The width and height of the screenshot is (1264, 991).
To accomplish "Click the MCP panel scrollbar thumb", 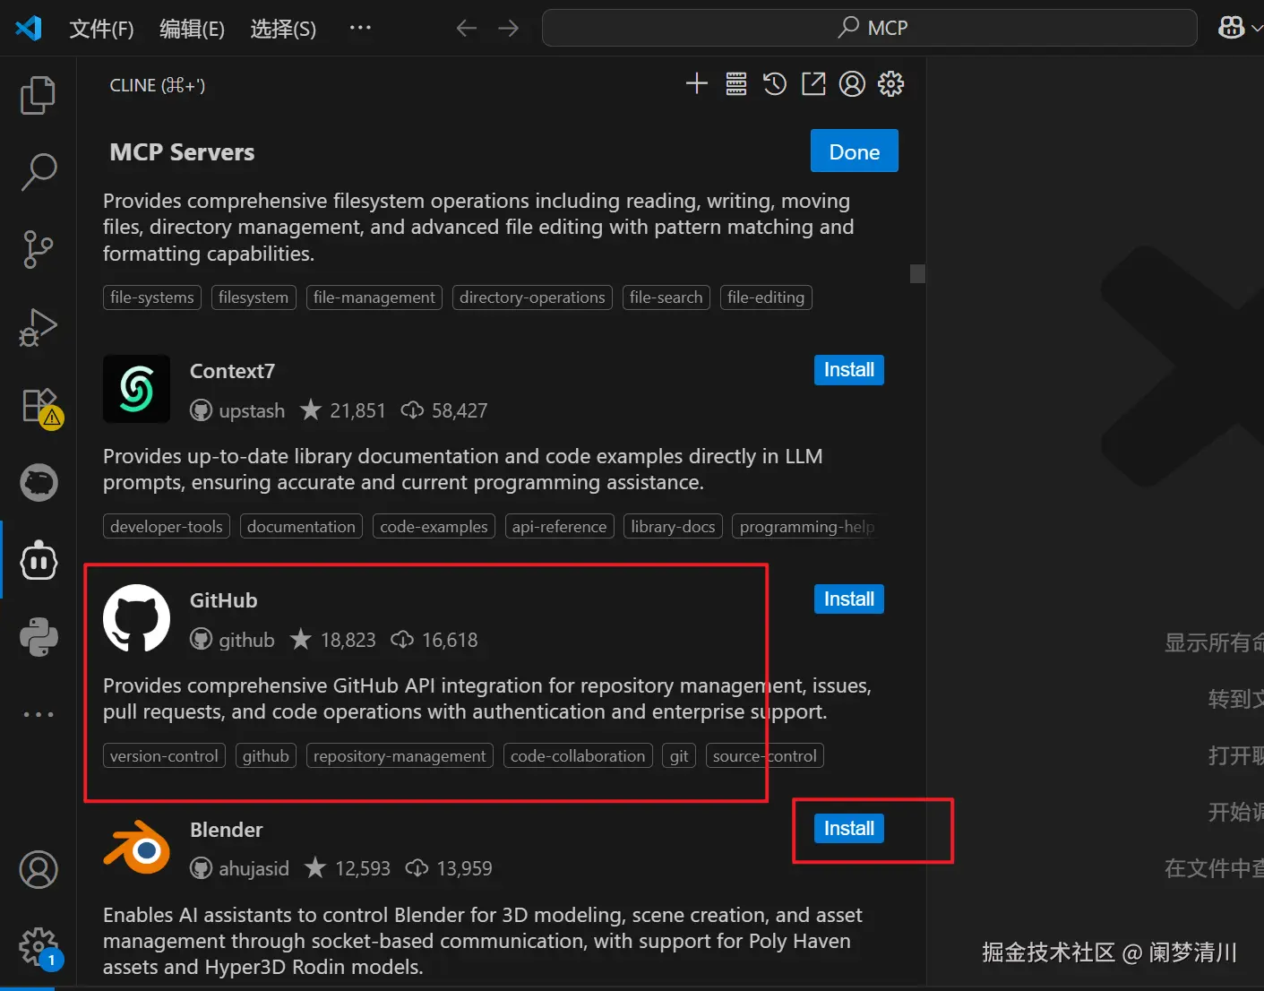I will 917,273.
